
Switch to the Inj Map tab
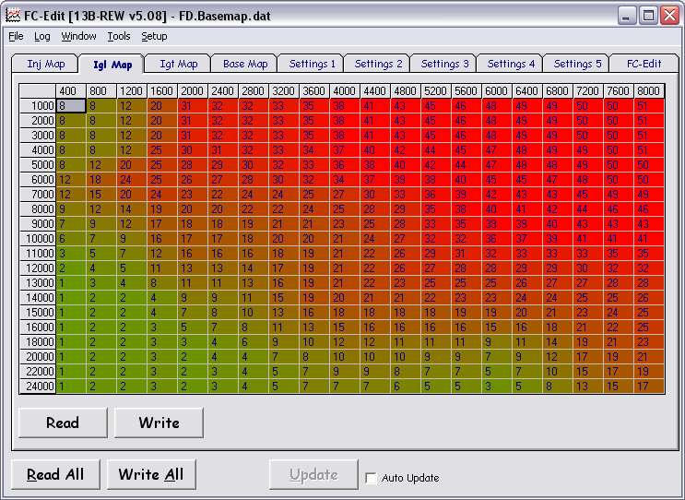46,64
